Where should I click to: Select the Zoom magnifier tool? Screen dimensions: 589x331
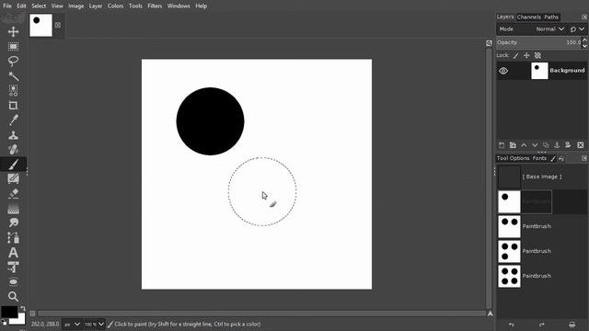coord(13,296)
